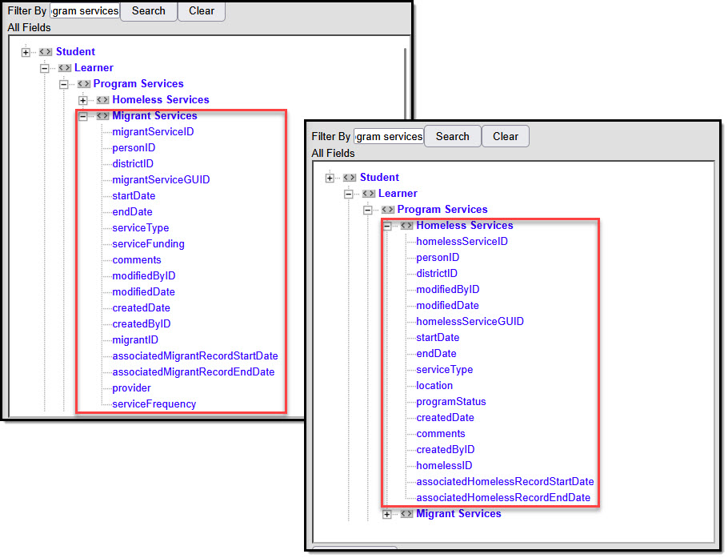Screen dimensions: 728x558
Task: Select the homelessServiceGUID field
Action: [469, 321]
